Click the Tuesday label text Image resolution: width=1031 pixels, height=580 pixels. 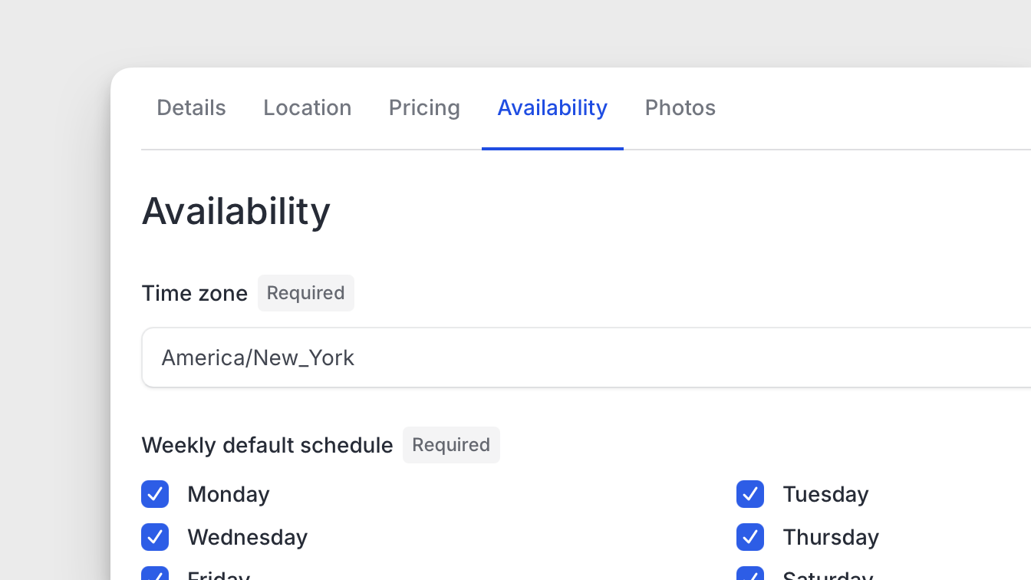click(825, 494)
